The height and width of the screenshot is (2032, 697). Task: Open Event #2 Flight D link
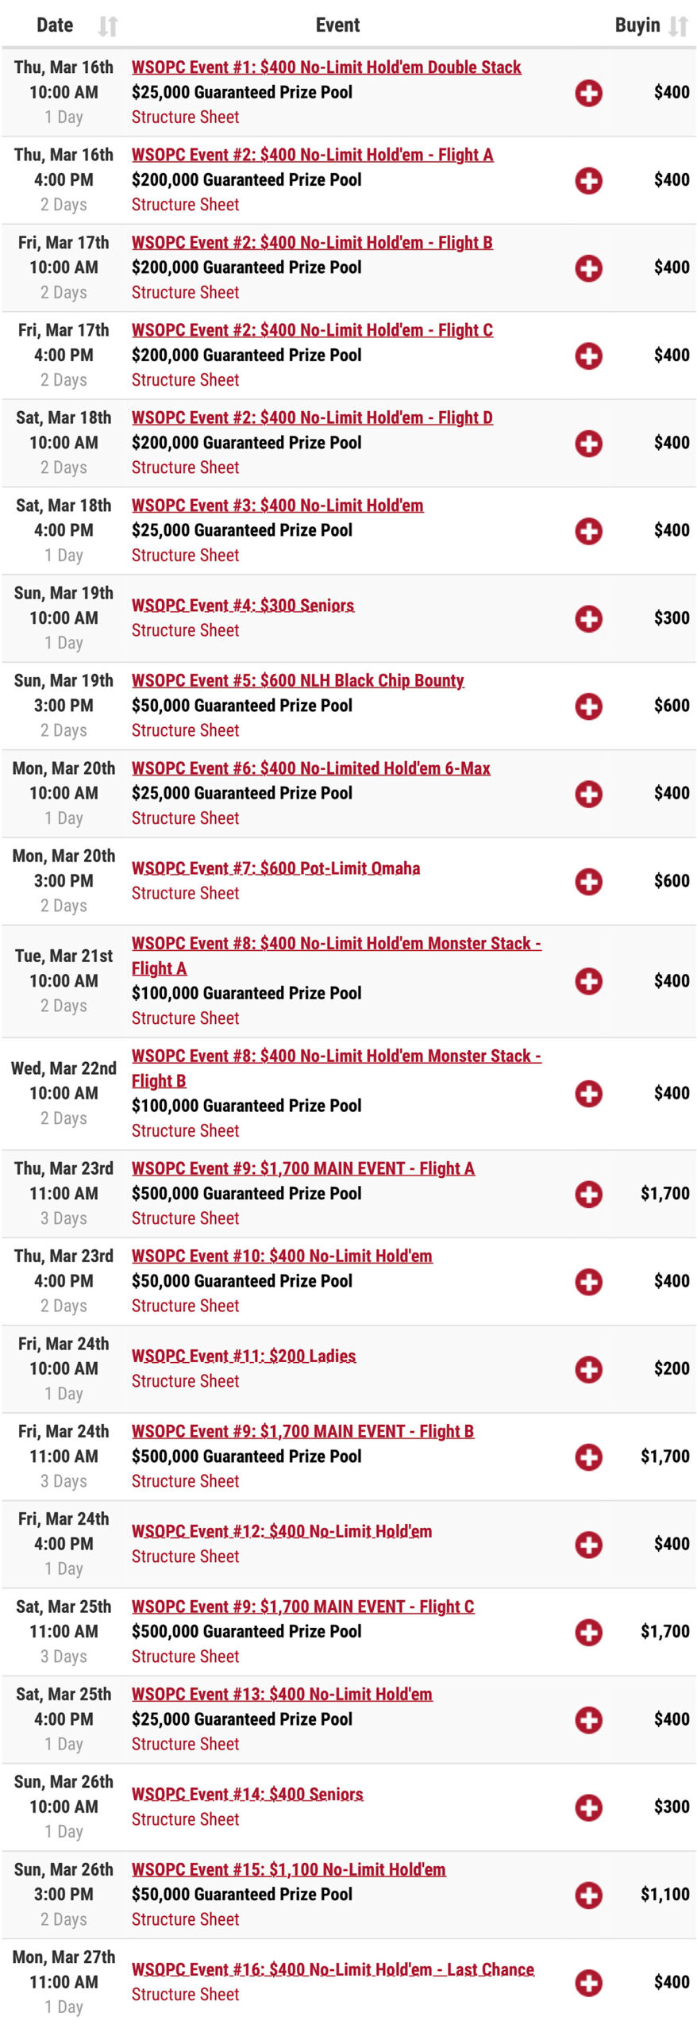(x=312, y=418)
